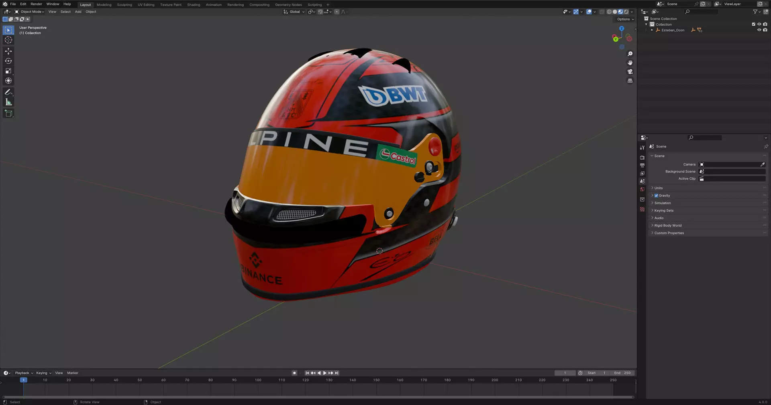Open the File menu
771x405 pixels.
[13, 4]
